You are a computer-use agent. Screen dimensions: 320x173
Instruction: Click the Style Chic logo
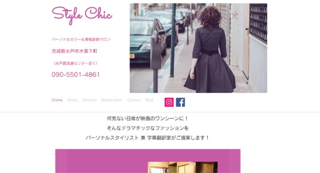pos(82,15)
